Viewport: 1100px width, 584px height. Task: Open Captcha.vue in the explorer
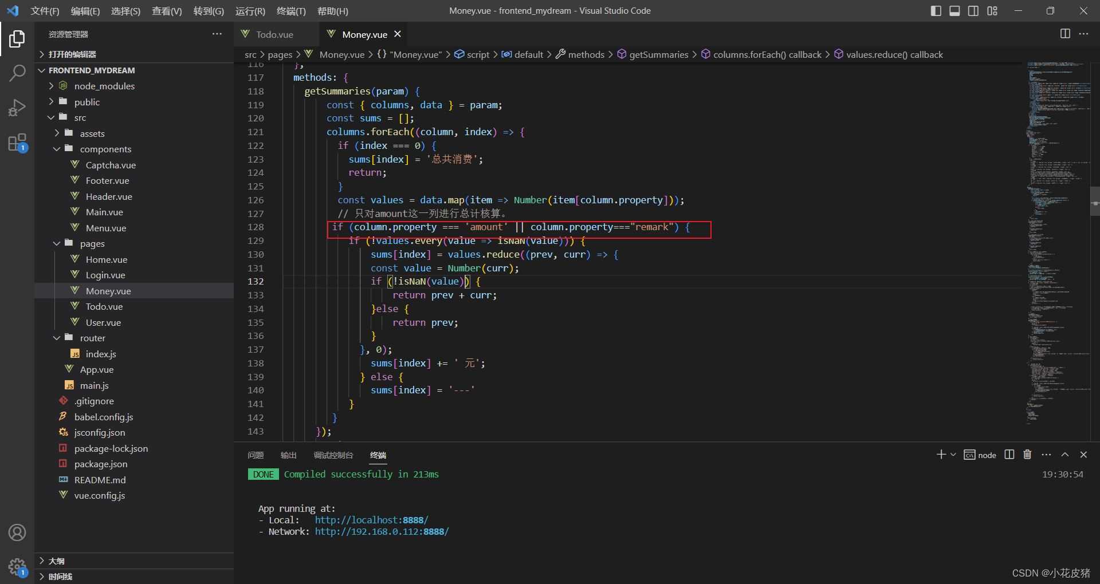(x=134, y=165)
